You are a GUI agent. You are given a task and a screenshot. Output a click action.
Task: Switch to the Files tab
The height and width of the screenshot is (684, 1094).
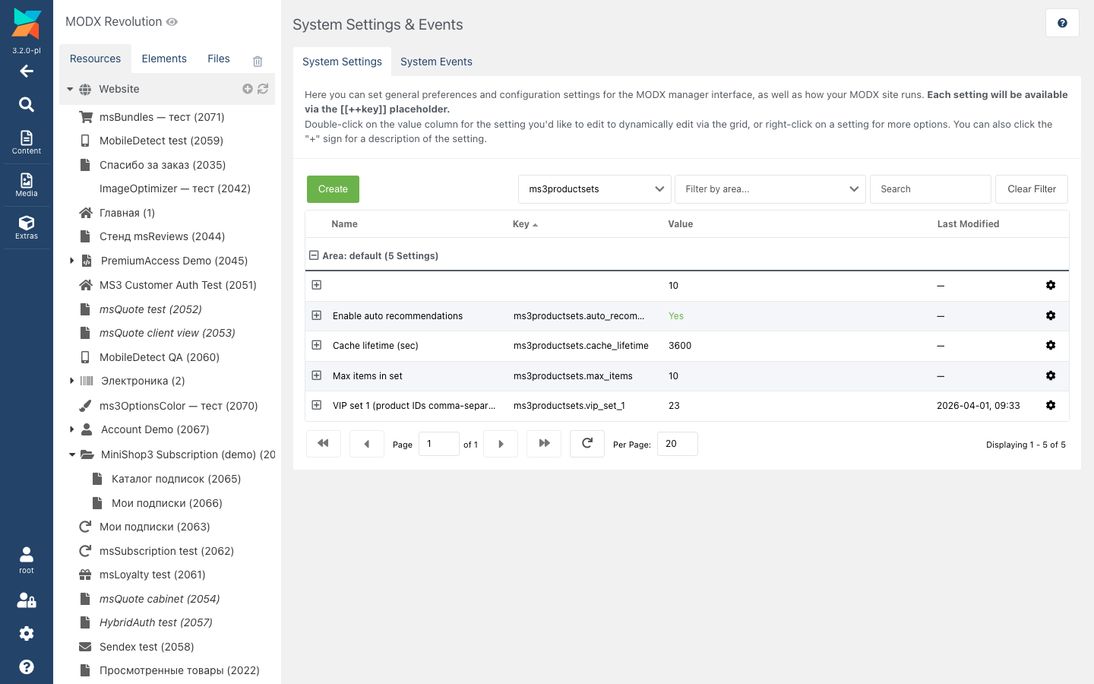click(219, 59)
